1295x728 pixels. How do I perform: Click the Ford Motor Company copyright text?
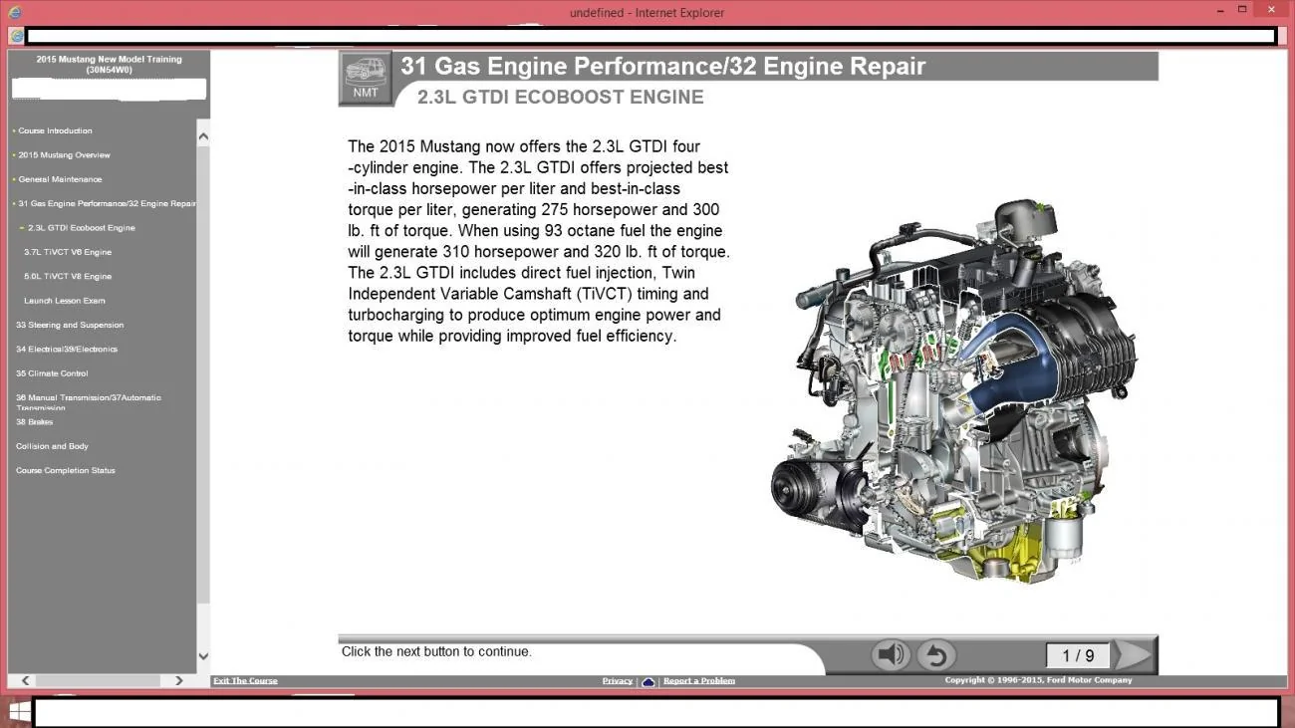pyautogui.click(x=1039, y=680)
